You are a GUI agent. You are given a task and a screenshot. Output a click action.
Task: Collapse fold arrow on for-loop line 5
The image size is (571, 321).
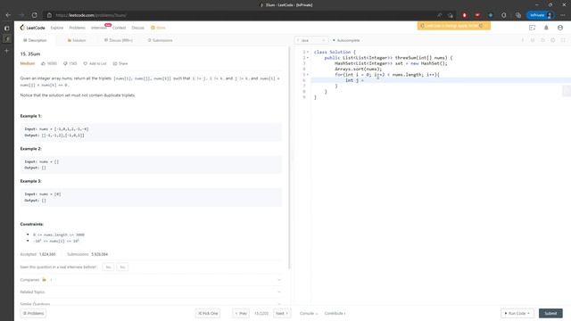[x=308, y=75]
